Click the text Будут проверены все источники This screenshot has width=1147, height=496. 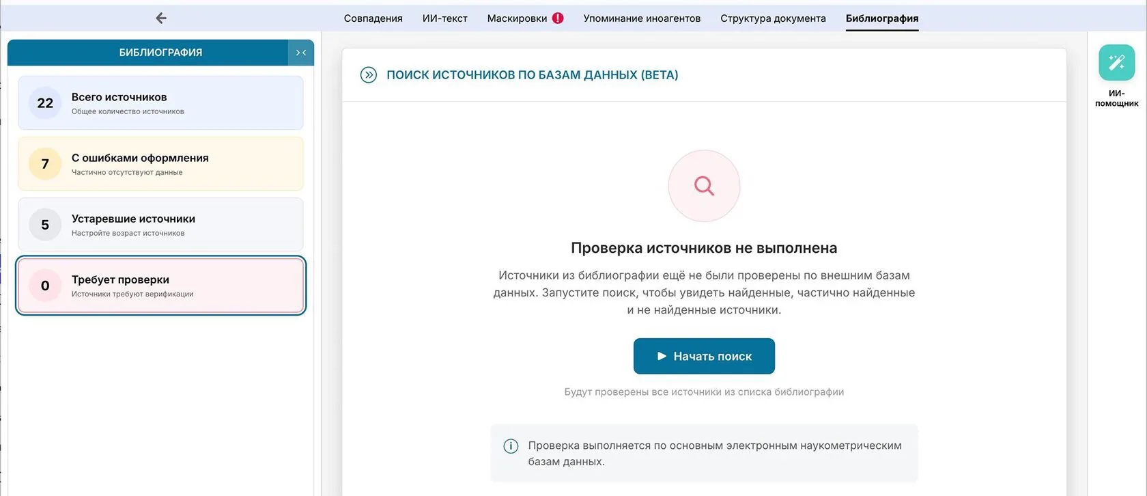click(x=704, y=392)
